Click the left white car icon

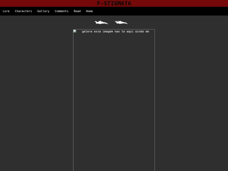point(101,22)
